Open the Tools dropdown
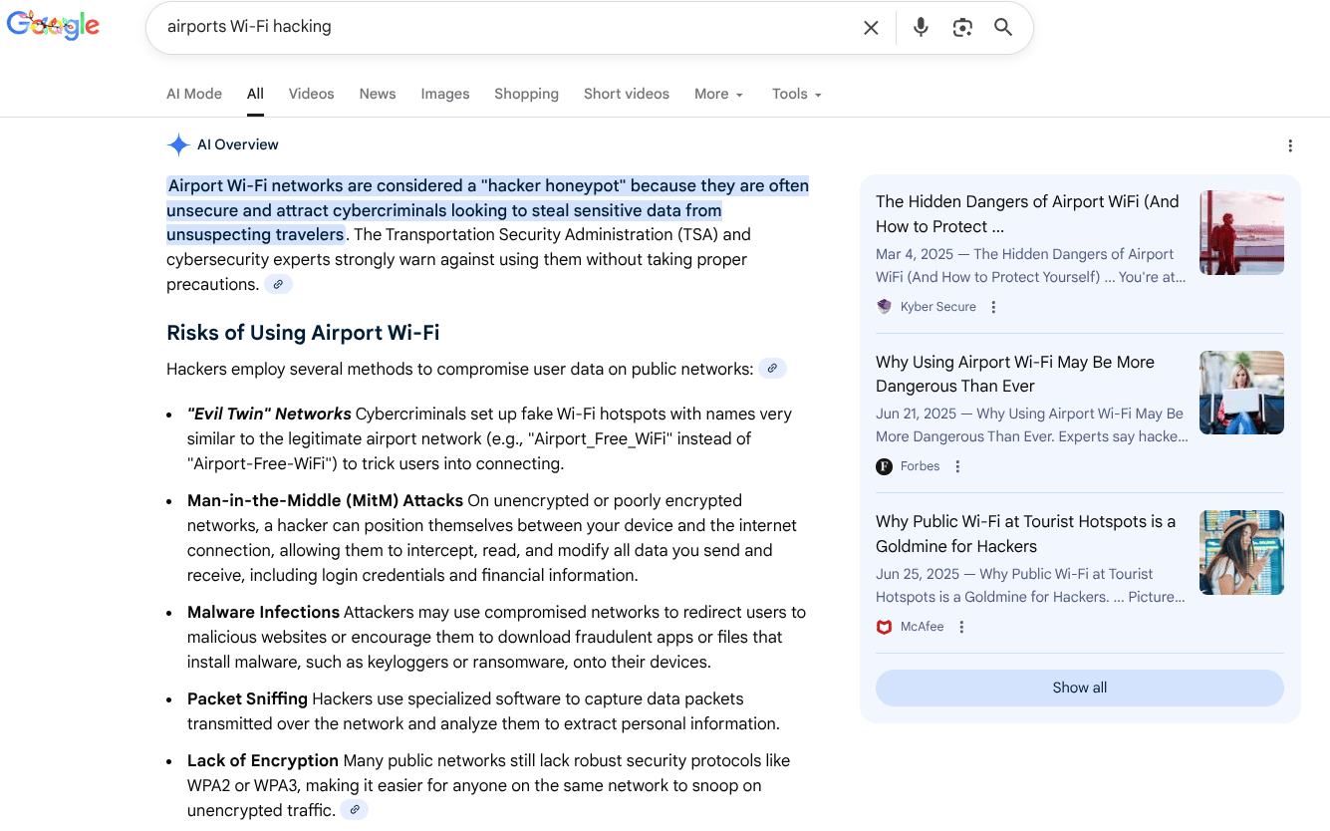 (796, 94)
